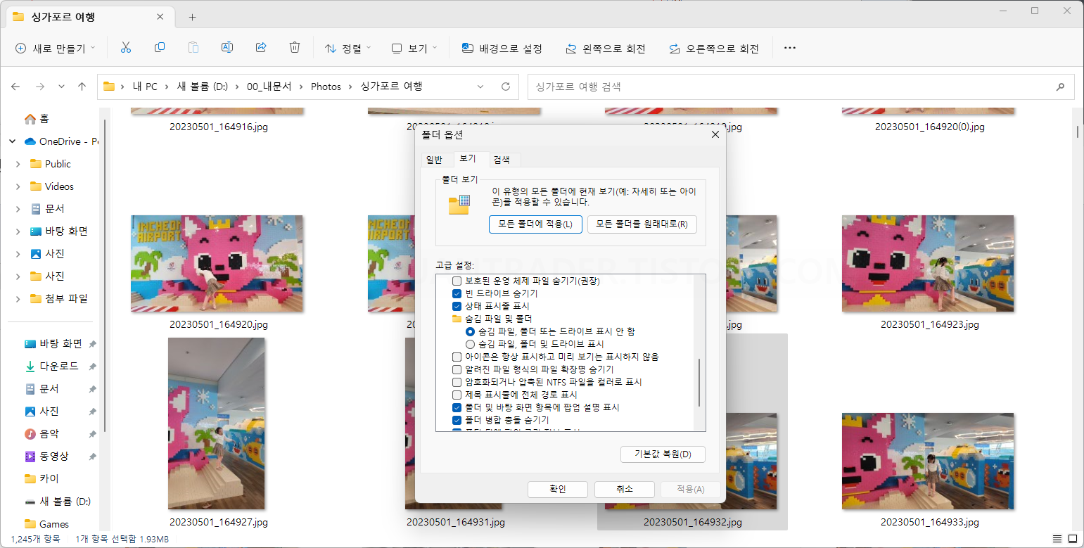Switch to large thumbnails view icon in status bar
The width and height of the screenshot is (1084, 548).
(x=1071, y=539)
